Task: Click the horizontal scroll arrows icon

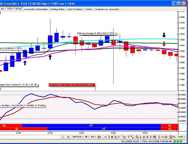Action: pyautogui.click(x=162, y=137)
